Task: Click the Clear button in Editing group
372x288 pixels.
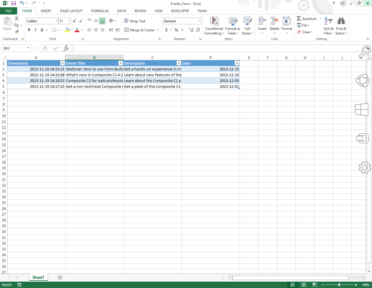Action: click(x=305, y=32)
